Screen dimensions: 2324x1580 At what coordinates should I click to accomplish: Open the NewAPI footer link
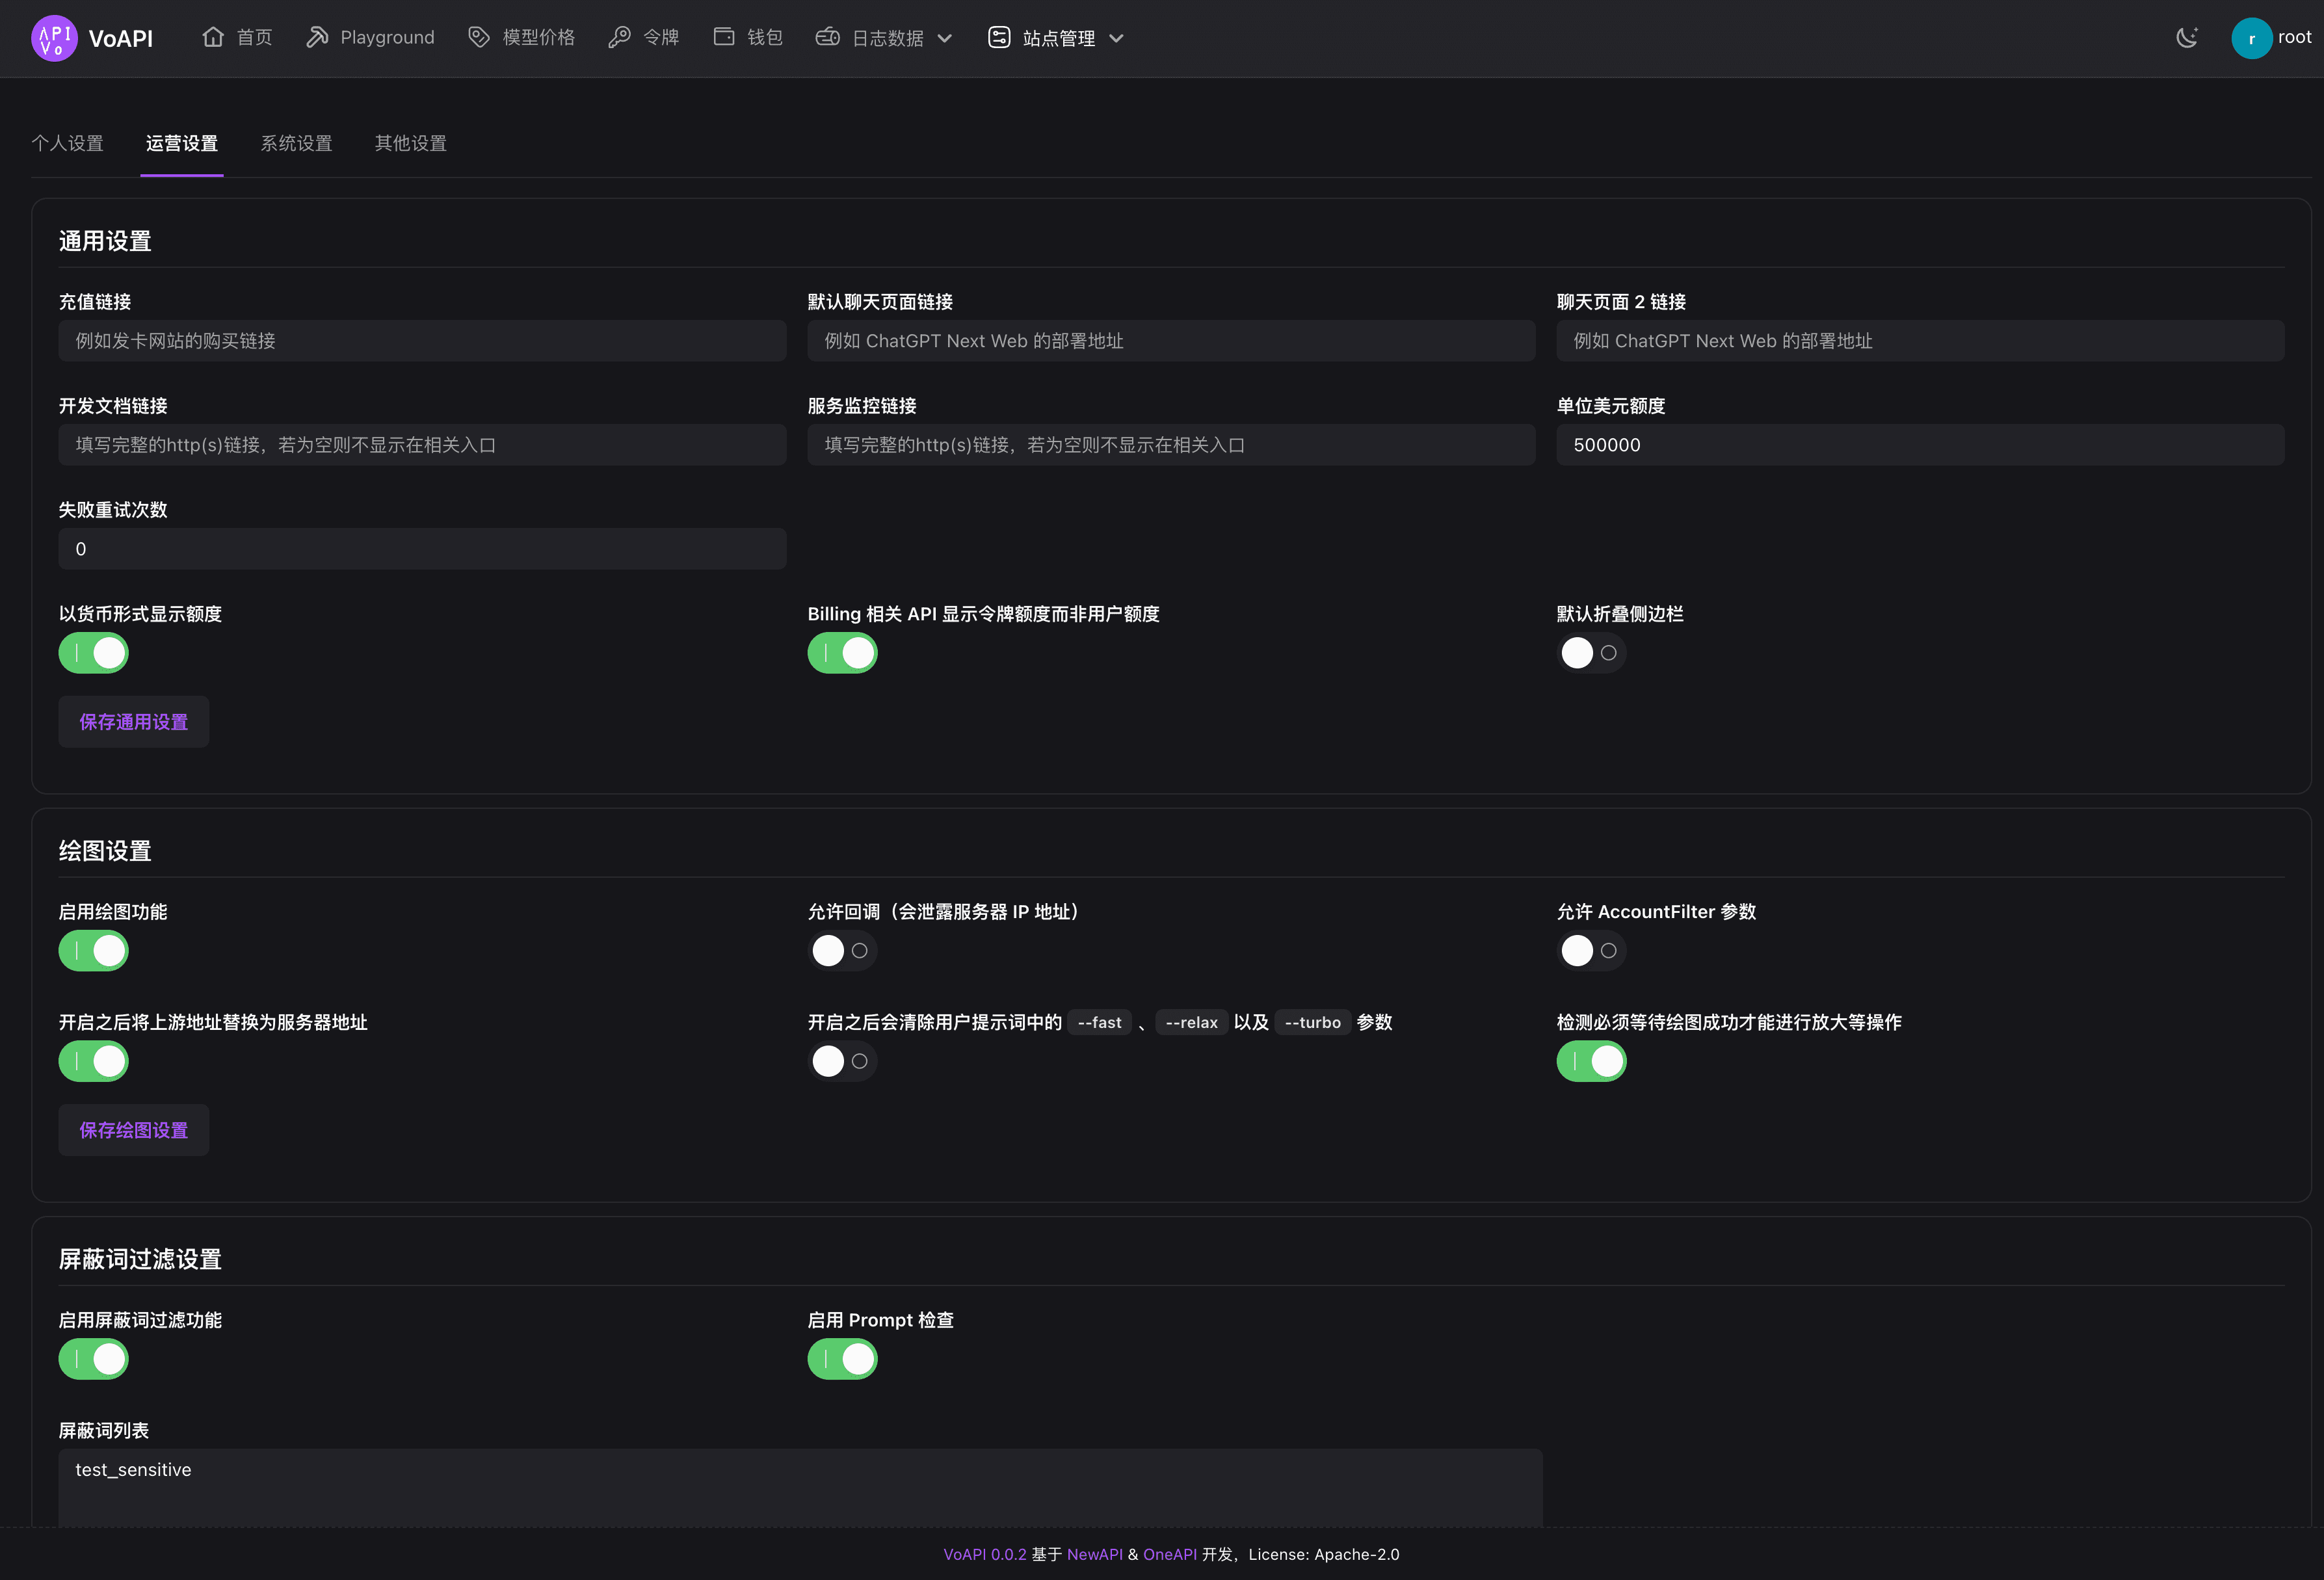click(1095, 1554)
